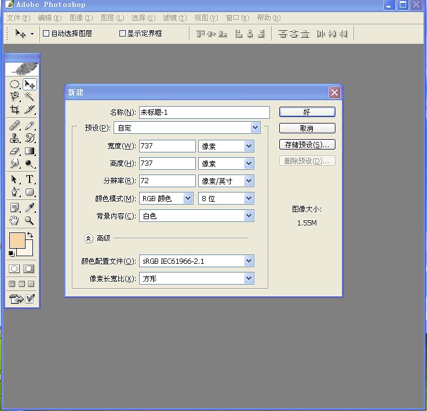This screenshot has width=427, height=411.
Task: Open 像素长宽比 方形 dropdown
Action: (249, 278)
